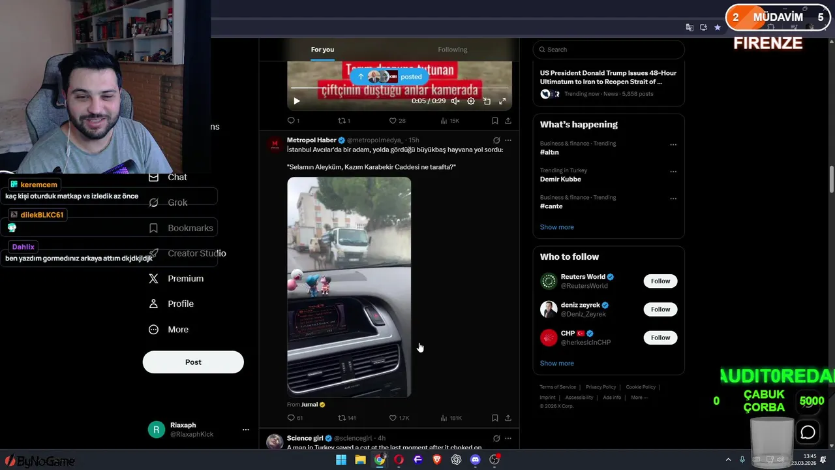Bookmark the Metropol Haber post

click(x=495, y=418)
